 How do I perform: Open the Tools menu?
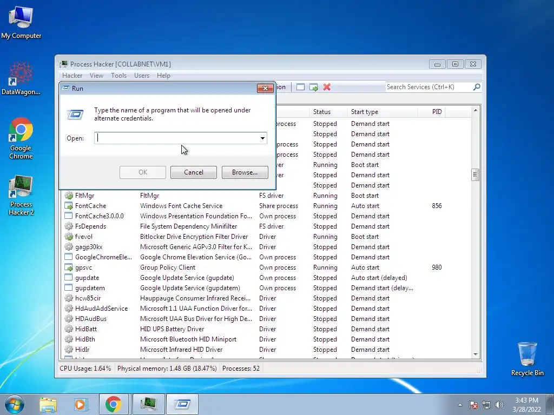pos(118,76)
